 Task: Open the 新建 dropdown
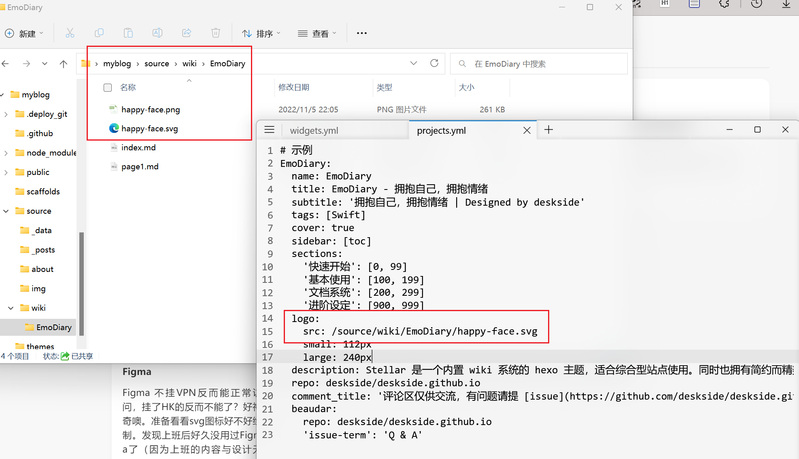click(24, 34)
